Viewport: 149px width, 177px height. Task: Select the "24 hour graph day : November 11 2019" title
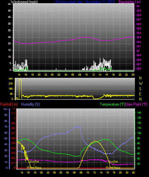coord(85,2)
